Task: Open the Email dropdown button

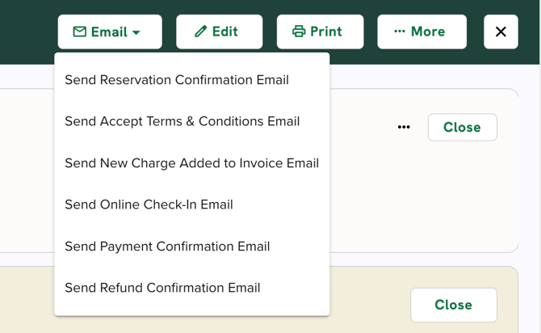Action: pos(110,32)
